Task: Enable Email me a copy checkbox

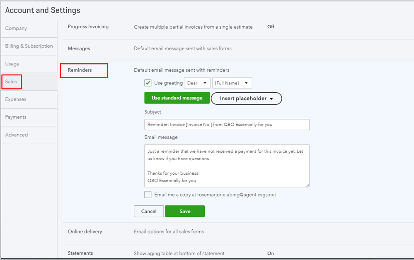Action: pos(148,195)
